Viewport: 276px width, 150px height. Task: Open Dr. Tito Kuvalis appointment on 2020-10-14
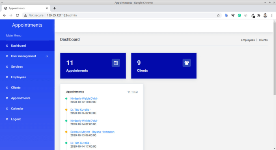(x=80, y=143)
